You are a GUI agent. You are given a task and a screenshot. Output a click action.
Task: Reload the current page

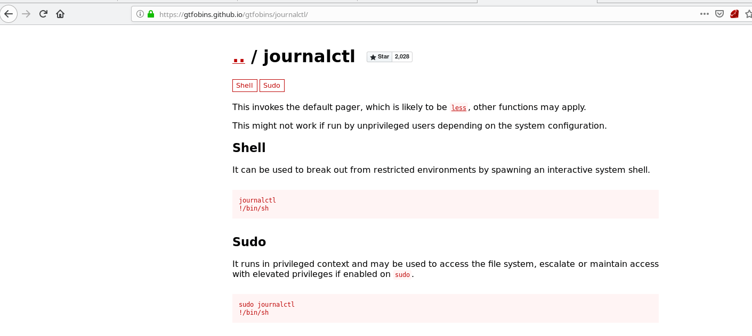43,14
